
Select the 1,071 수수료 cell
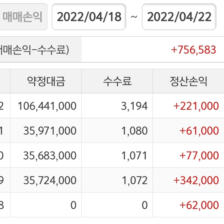click(x=134, y=155)
